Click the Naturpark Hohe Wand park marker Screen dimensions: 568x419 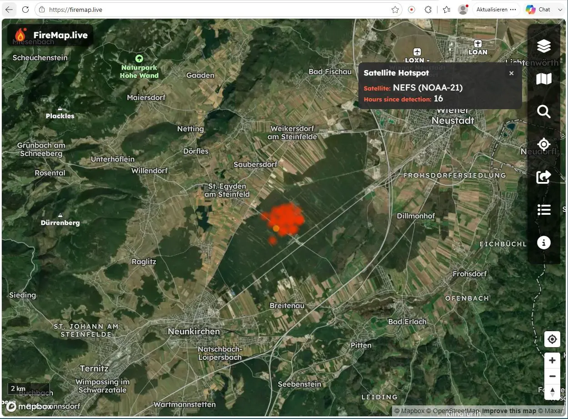139,58
